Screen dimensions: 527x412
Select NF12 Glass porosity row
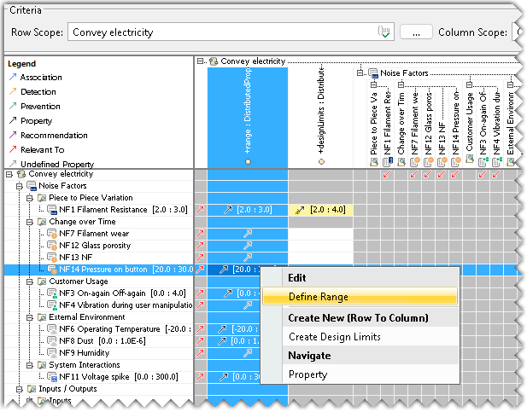95,246
